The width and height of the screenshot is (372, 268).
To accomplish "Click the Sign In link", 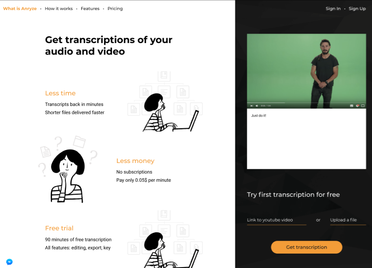I will click(x=333, y=8).
